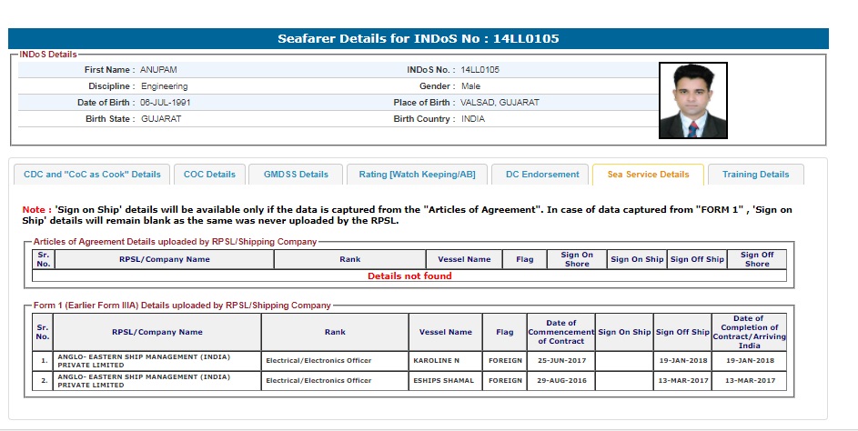The image size is (858, 431).
Task: Click the Date of Birth value 06-JUL-1991
Action: coord(166,103)
